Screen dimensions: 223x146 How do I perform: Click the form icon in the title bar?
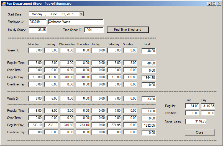coord(4,4)
